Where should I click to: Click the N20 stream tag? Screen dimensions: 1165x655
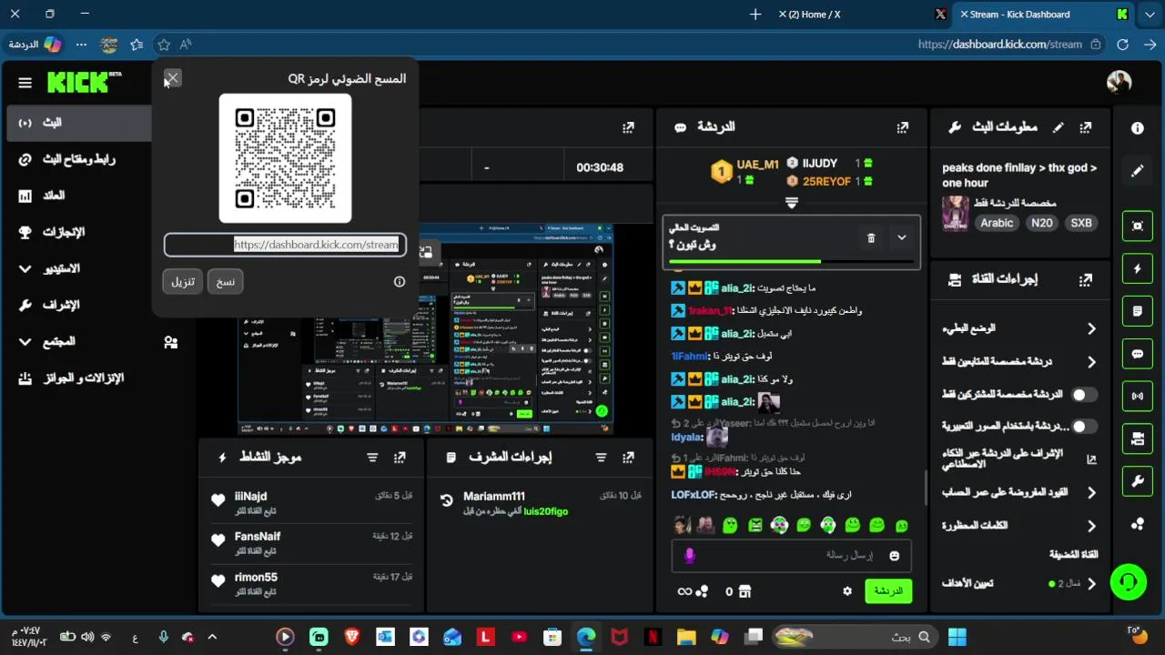pos(1042,223)
